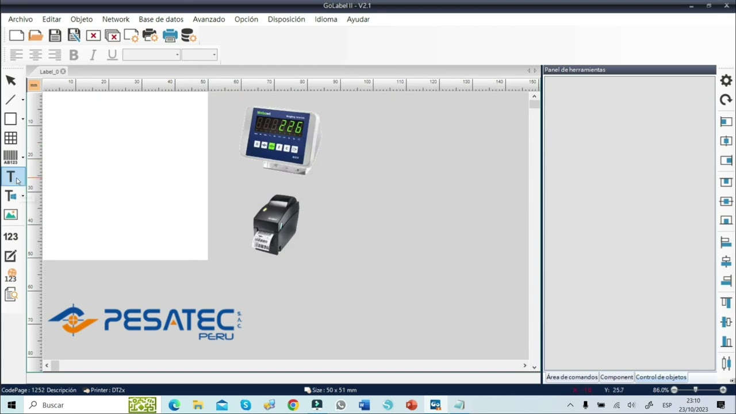Switch to the Component tab

pyautogui.click(x=616, y=377)
